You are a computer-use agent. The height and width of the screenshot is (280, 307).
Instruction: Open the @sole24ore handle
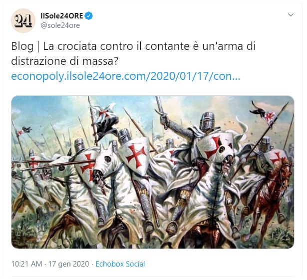click(60, 25)
